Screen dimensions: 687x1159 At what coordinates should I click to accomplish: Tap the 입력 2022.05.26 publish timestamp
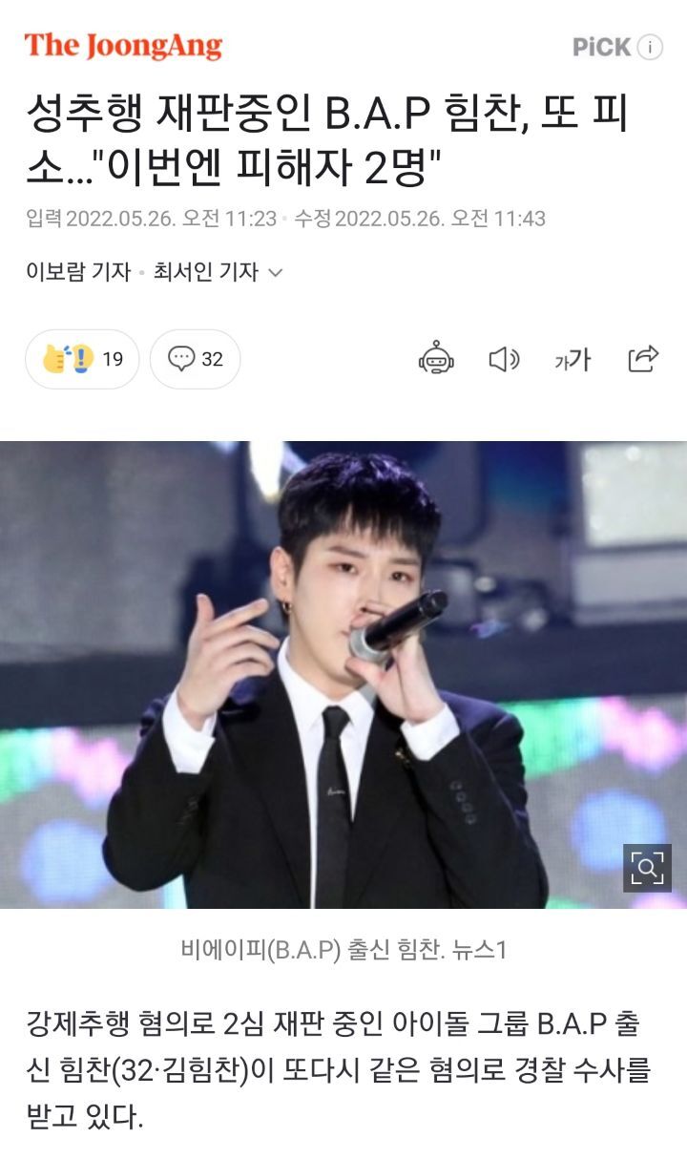tap(151, 219)
